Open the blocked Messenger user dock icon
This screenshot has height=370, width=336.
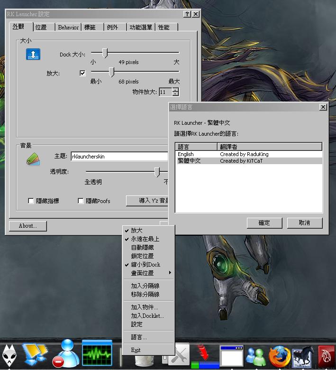pos(66,353)
